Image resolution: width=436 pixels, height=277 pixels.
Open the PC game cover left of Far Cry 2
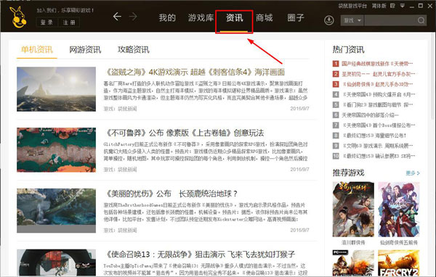(353, 262)
